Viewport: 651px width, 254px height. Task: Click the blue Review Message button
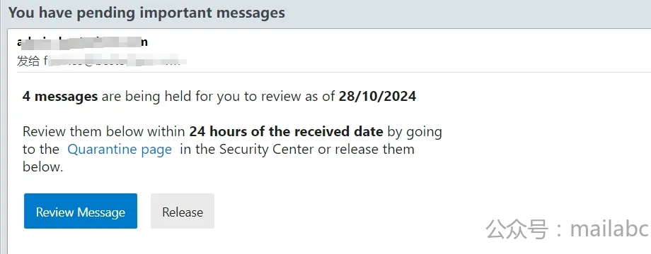coord(81,211)
